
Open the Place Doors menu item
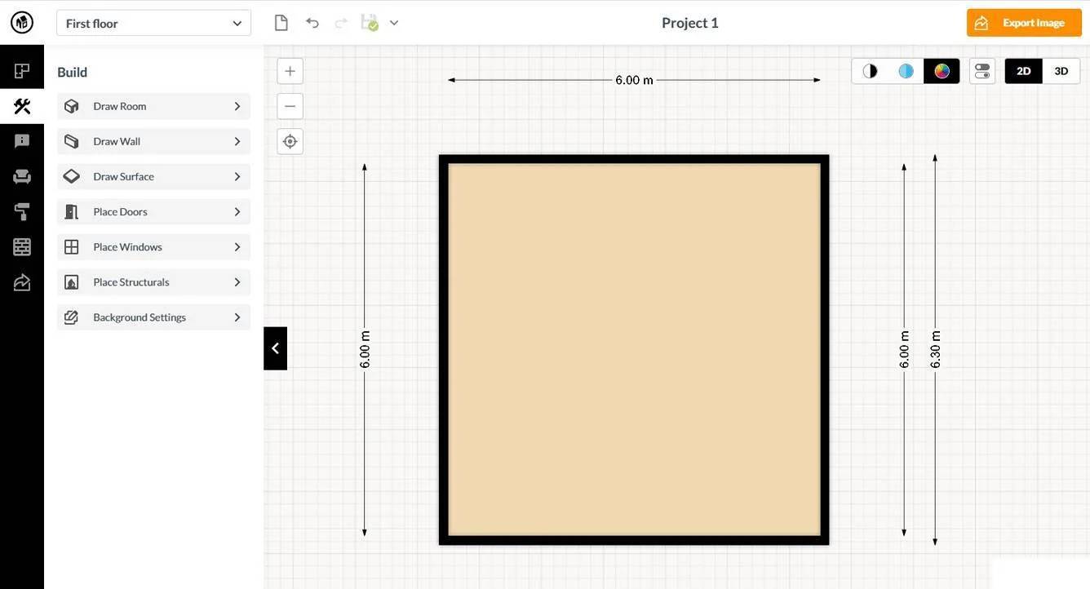pyautogui.click(x=153, y=212)
